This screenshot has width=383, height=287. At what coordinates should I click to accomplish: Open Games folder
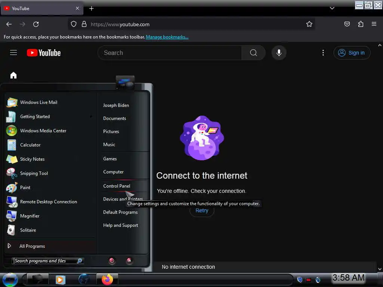(110, 159)
